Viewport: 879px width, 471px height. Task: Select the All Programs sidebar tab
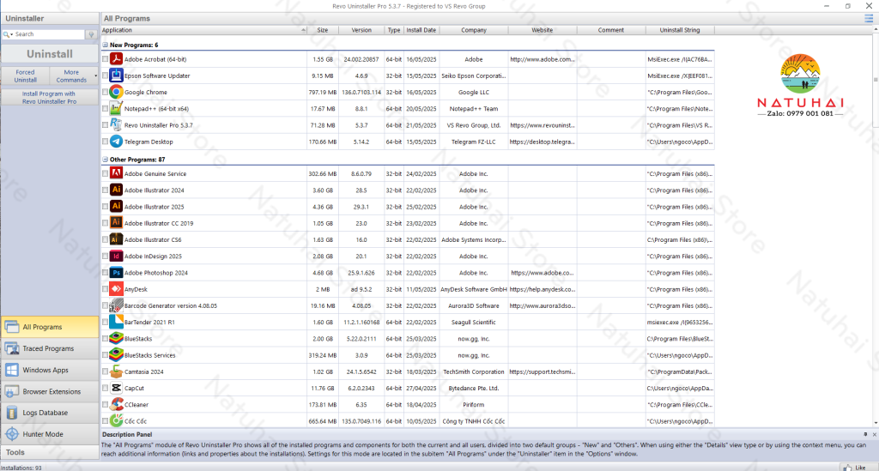(50, 327)
